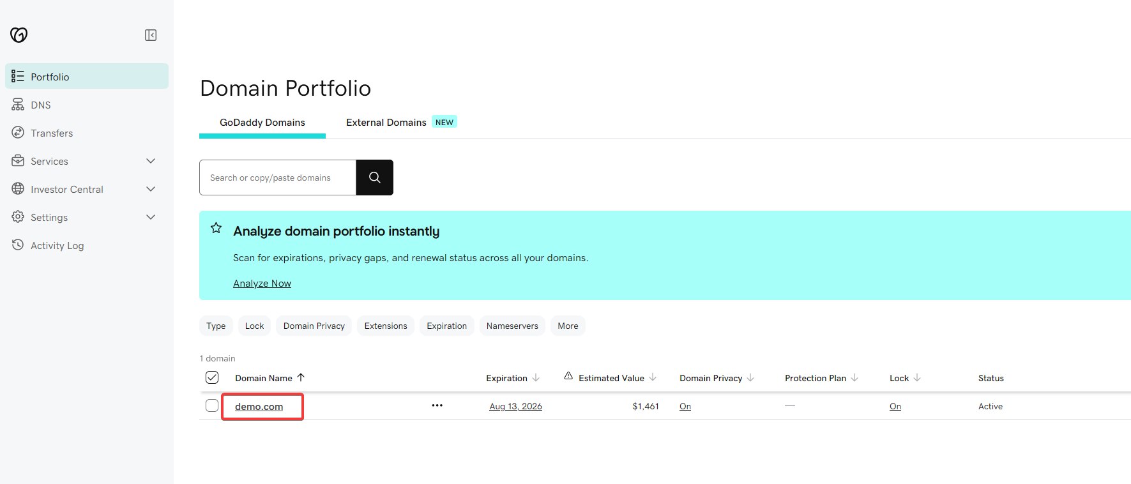Click the Domain Portfolio page heading
1131x484 pixels.
[x=285, y=88]
